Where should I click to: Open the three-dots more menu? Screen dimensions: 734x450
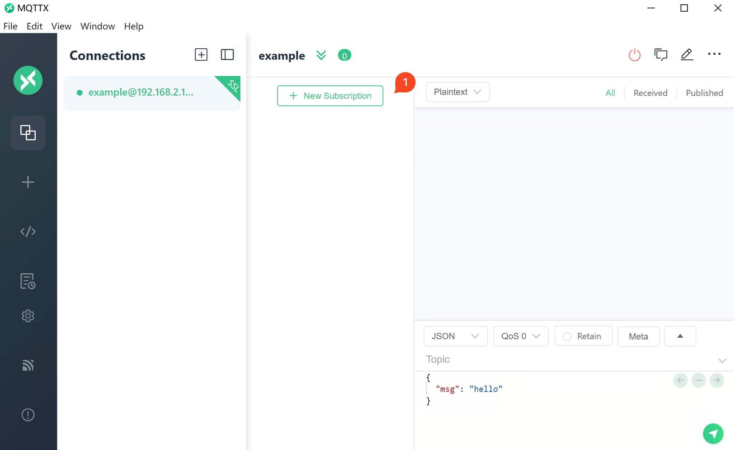pyautogui.click(x=714, y=54)
